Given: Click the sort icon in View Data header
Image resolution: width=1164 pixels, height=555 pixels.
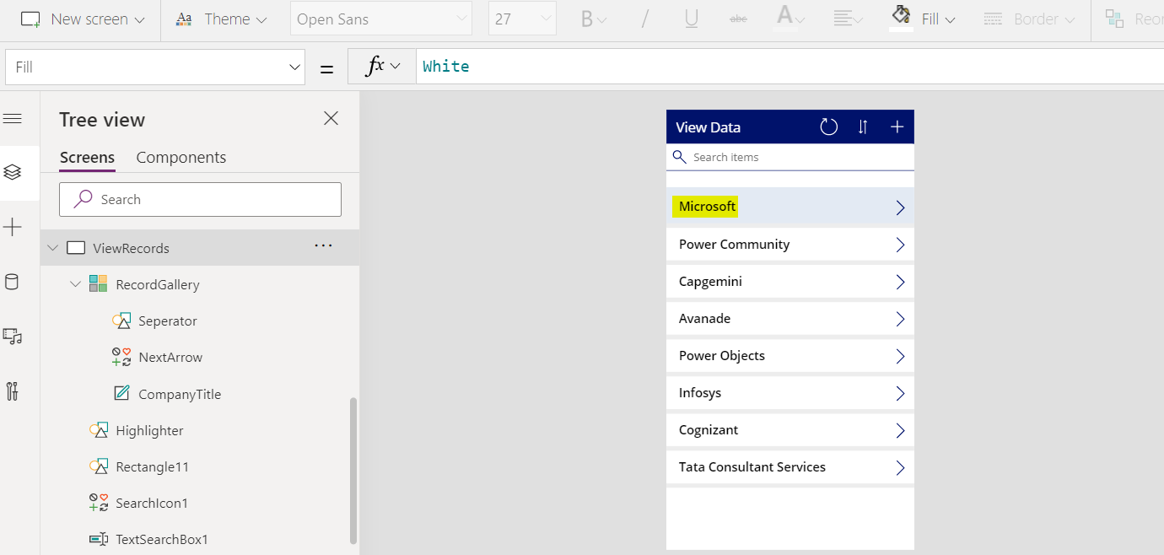Looking at the screenshot, I should [863, 127].
